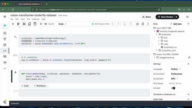
Task: Open the toolbar three-dot more menu
Action: click(148, 24)
